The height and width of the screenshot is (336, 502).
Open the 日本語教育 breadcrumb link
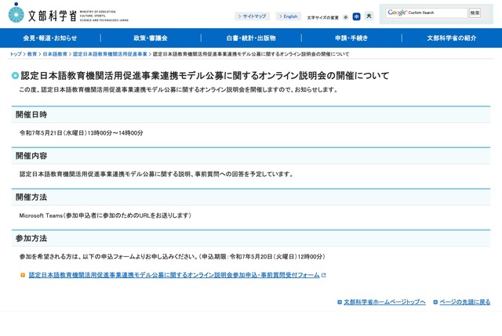pos(55,55)
